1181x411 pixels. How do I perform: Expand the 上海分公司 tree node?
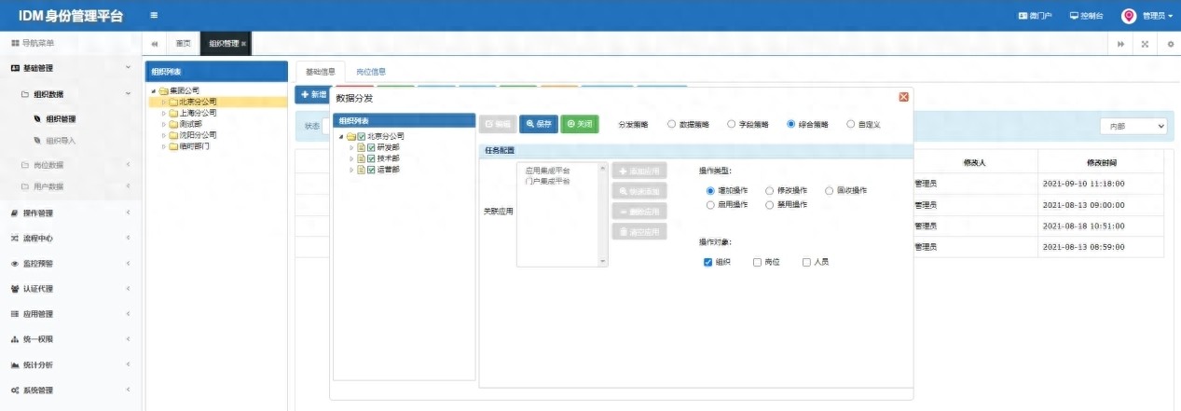(163, 113)
